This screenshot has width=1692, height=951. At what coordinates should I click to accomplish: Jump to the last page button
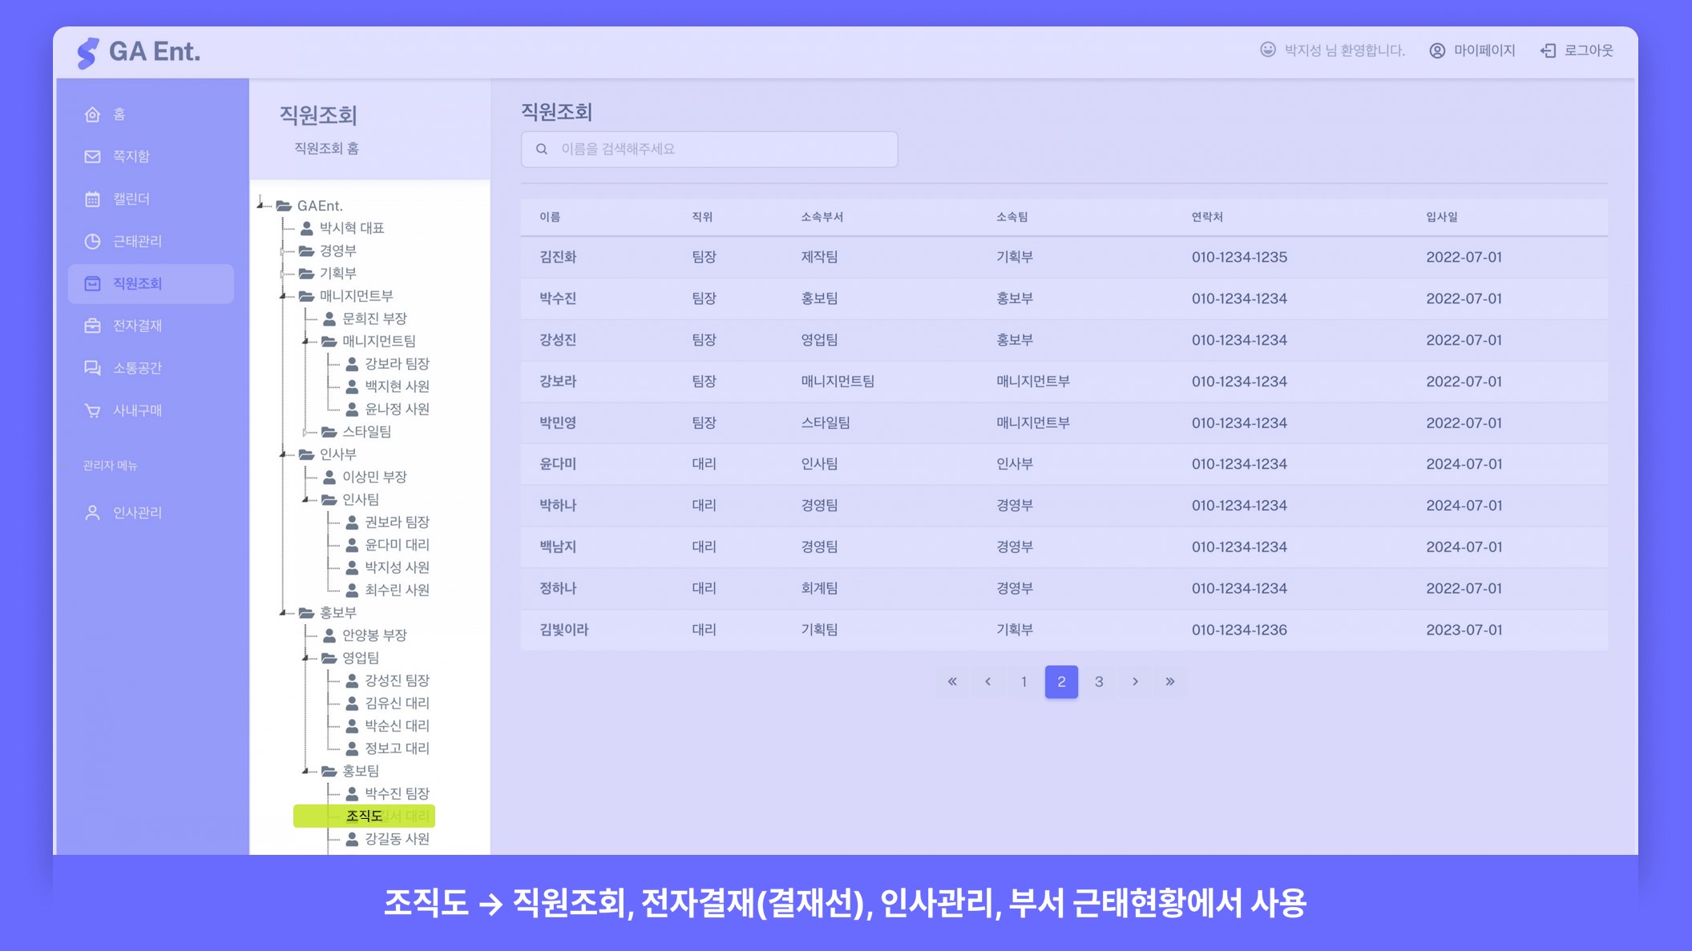(1170, 682)
